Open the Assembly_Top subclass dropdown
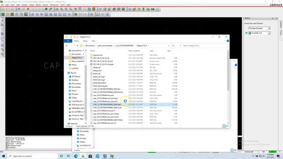 (269, 33)
